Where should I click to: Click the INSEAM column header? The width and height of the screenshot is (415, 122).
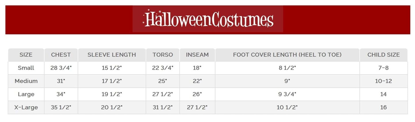point(197,55)
